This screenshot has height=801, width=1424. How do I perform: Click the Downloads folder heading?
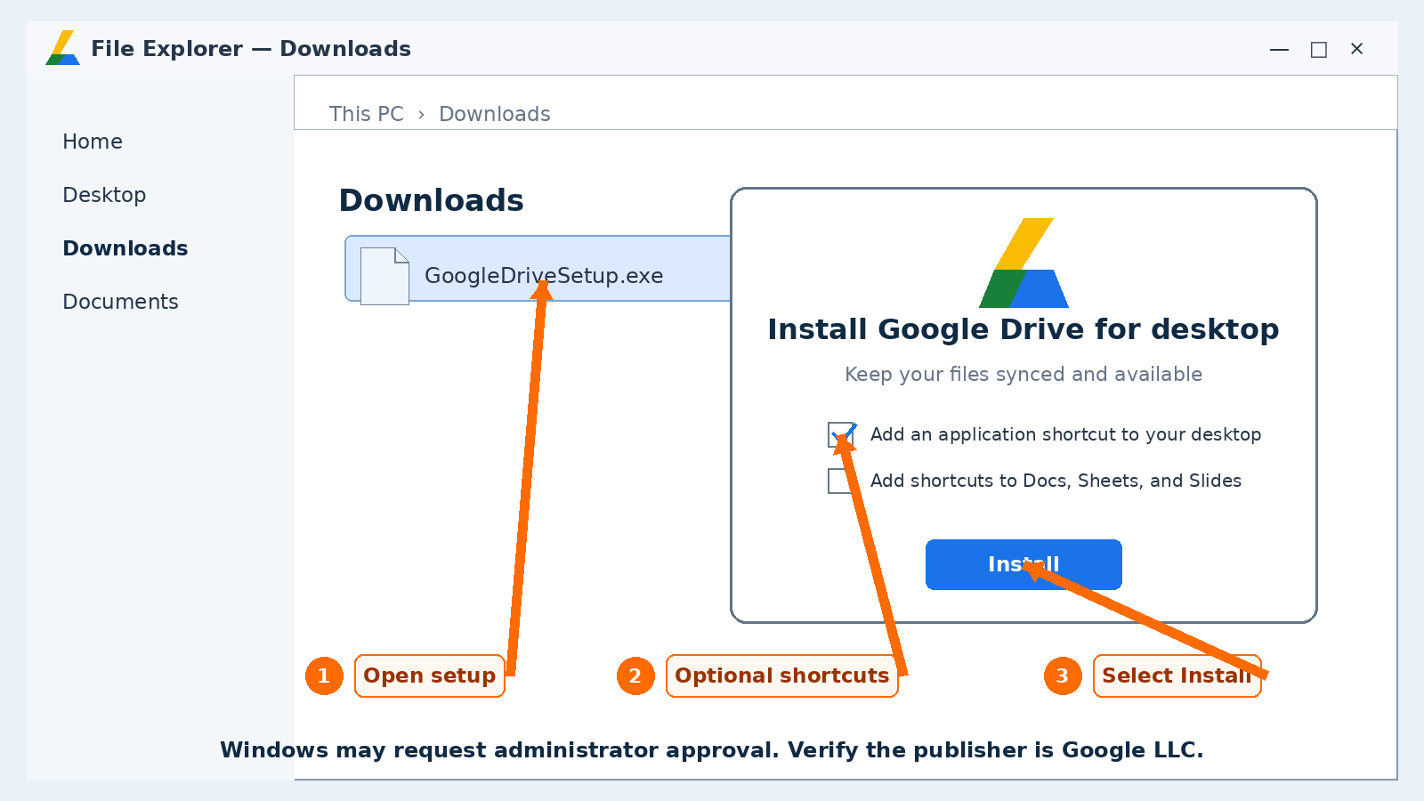coord(432,200)
